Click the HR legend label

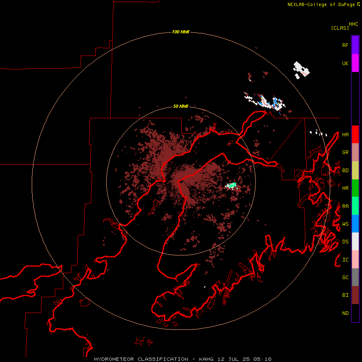point(345,188)
